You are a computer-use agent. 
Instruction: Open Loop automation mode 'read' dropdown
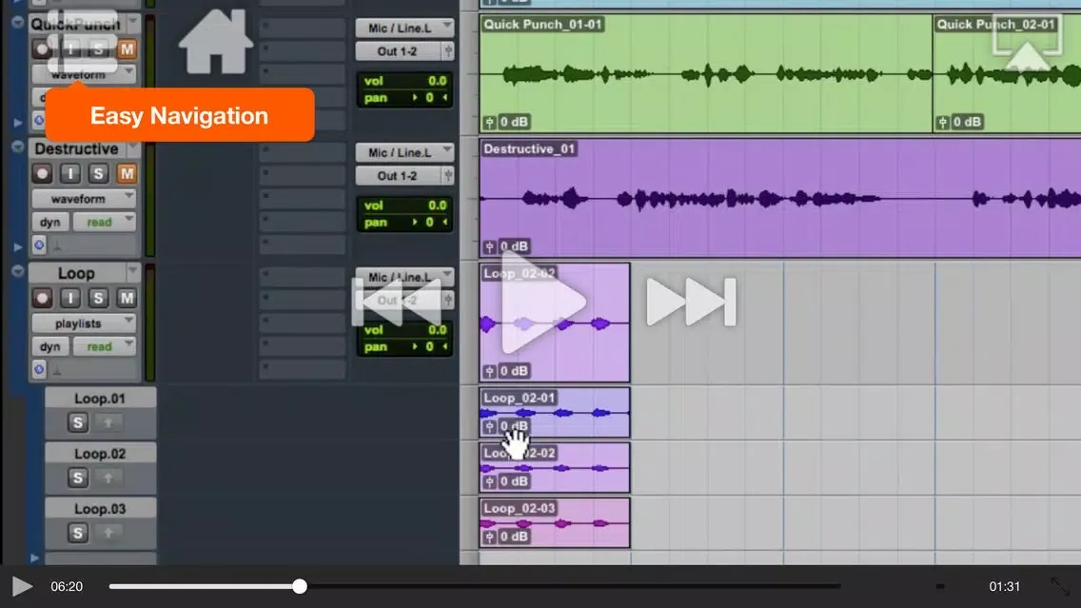tap(104, 346)
